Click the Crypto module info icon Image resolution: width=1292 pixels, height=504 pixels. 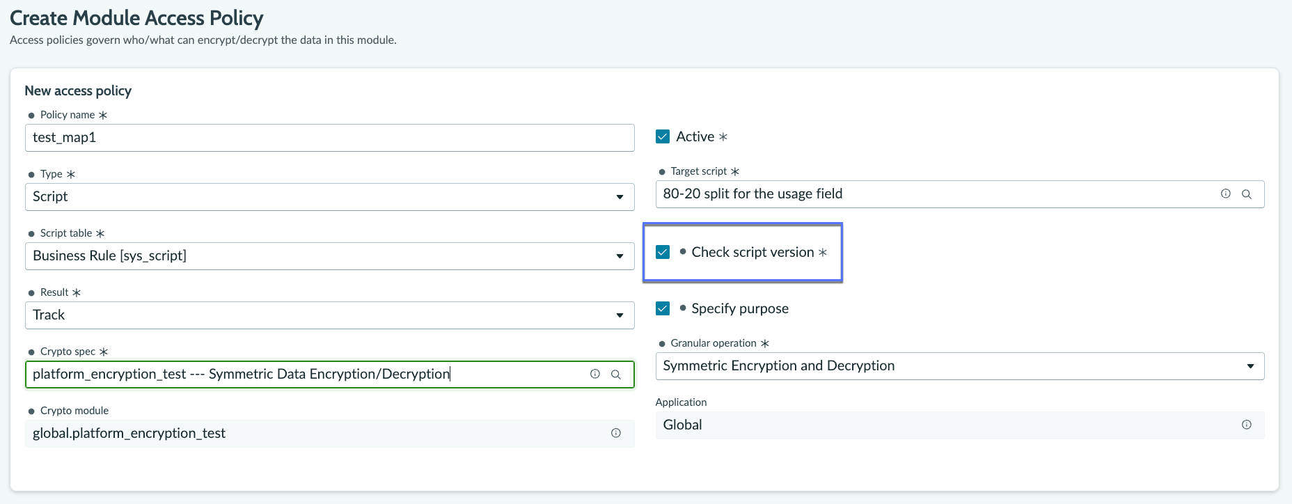point(615,433)
